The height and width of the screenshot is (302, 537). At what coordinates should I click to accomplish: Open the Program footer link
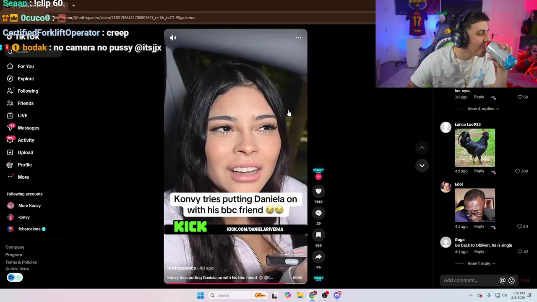tap(14, 255)
